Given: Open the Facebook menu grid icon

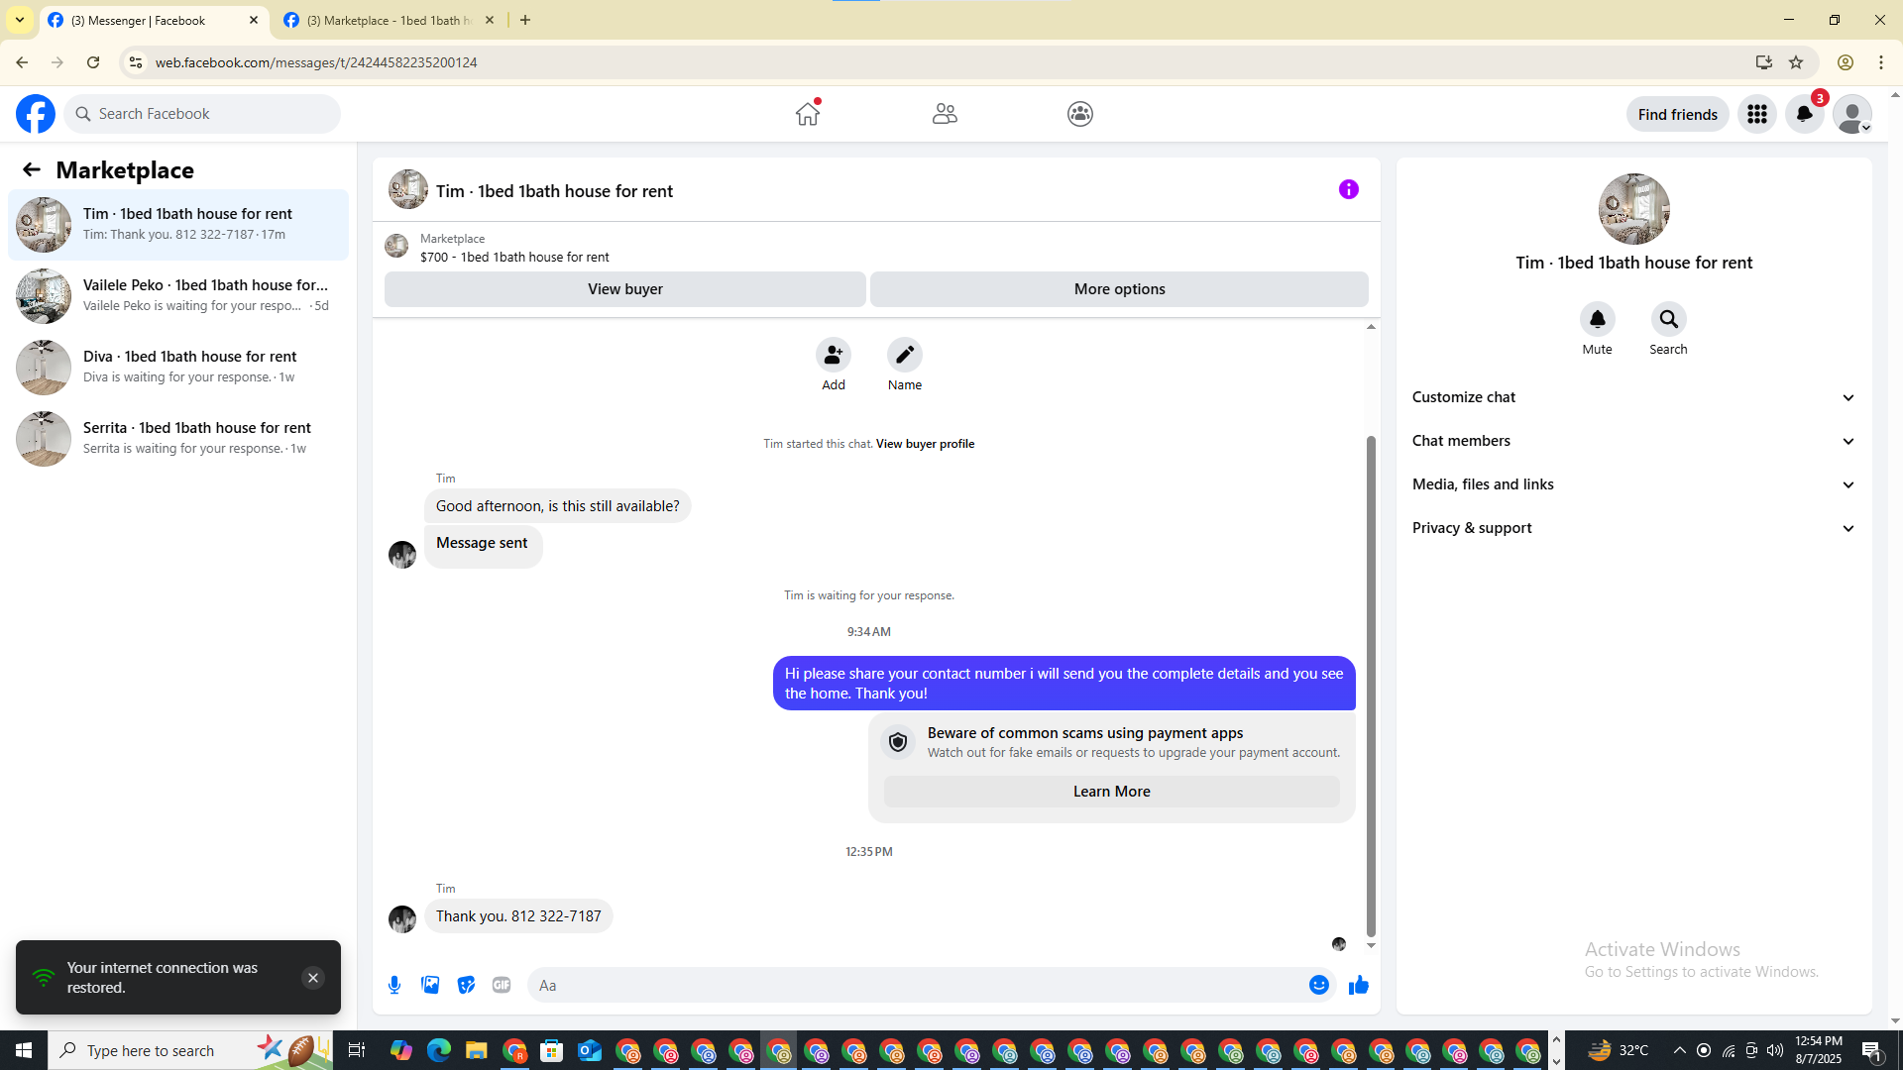Looking at the screenshot, I should point(1756,114).
